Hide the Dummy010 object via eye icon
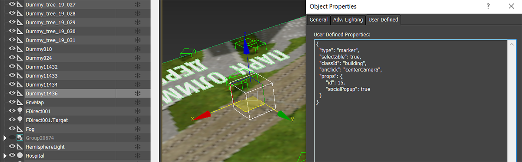Screen dimensions: 522x162 click(12, 49)
